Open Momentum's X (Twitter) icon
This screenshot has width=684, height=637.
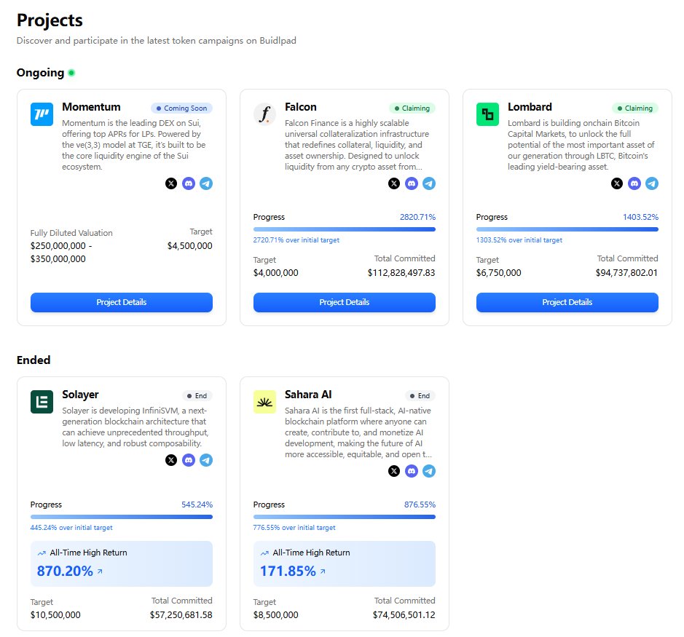coord(171,183)
